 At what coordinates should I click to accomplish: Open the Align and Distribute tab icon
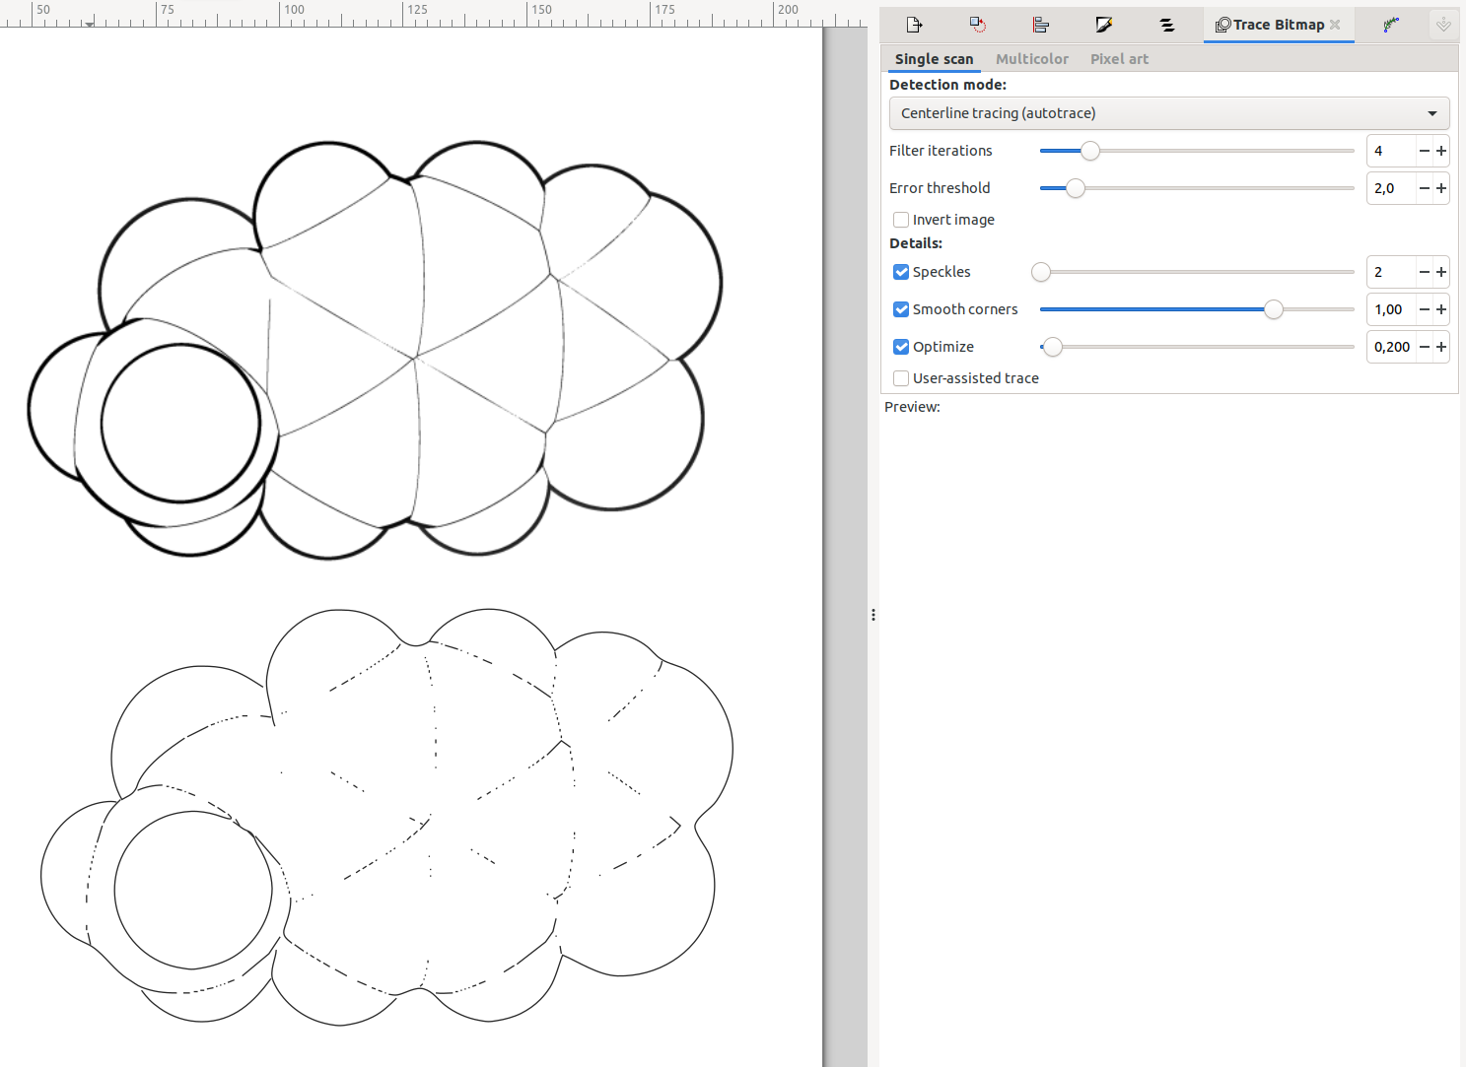pyautogui.click(x=1040, y=25)
